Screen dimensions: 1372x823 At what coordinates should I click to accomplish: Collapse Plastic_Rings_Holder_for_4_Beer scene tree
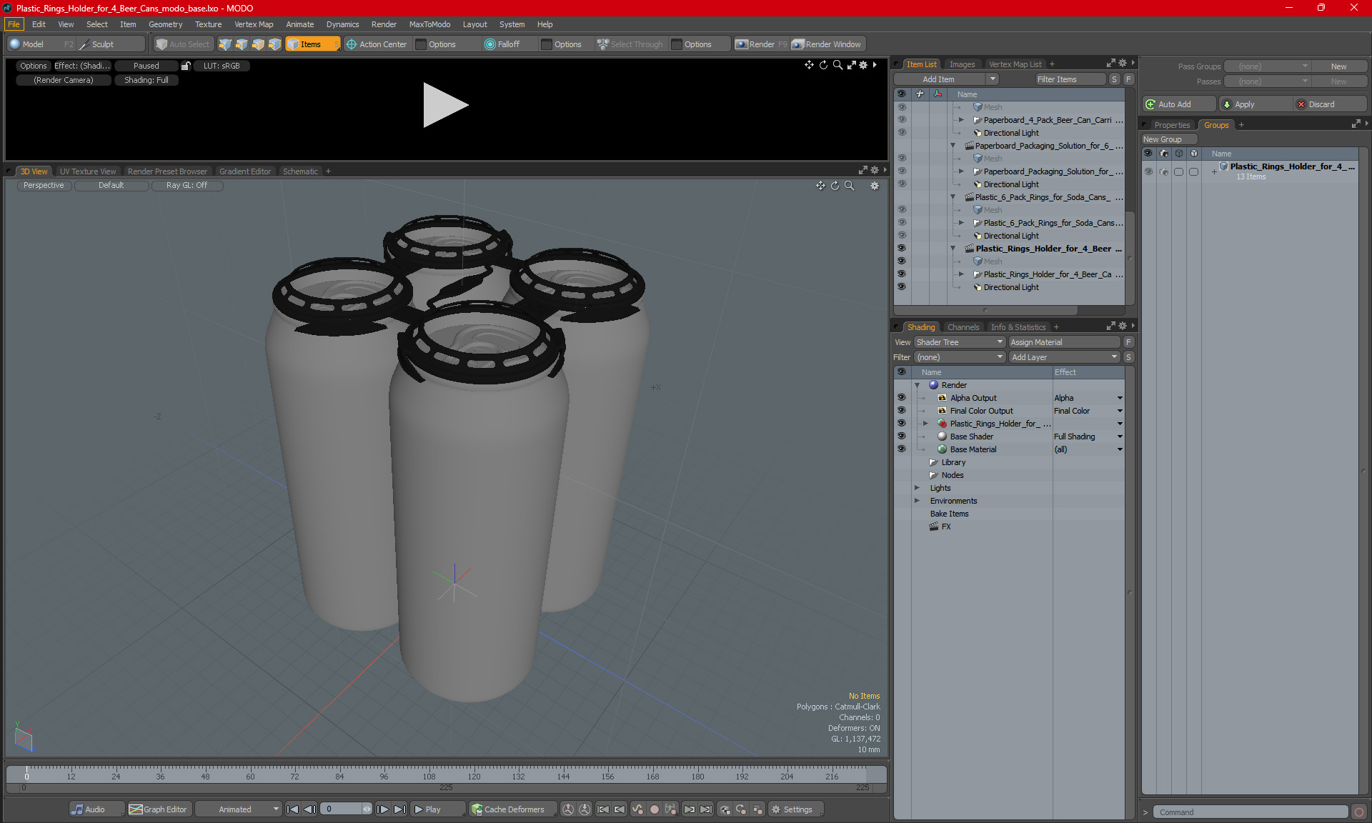pos(953,249)
